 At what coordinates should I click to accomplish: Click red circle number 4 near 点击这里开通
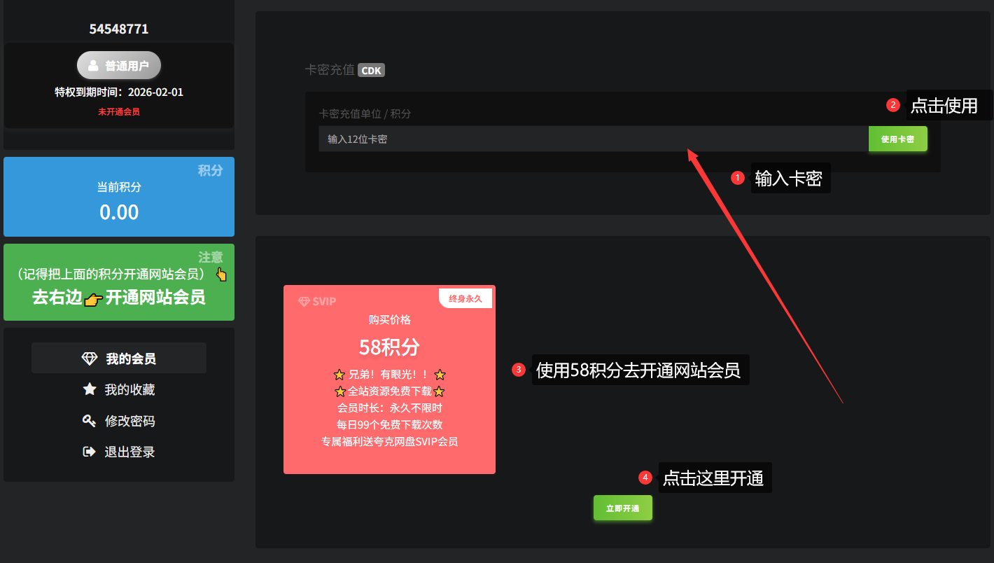[645, 478]
